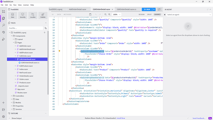The width and height of the screenshot is (213, 120).
Task: Click Send Feedback link
Action: 199,118
